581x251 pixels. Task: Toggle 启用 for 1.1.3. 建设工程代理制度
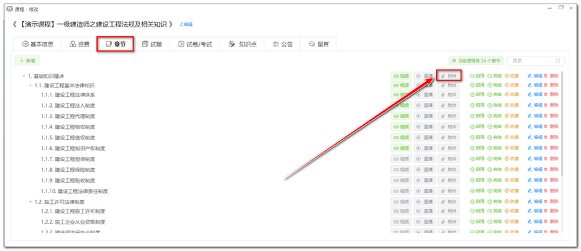pos(477,116)
